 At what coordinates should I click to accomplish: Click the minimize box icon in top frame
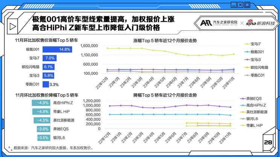click(x=234, y=5)
